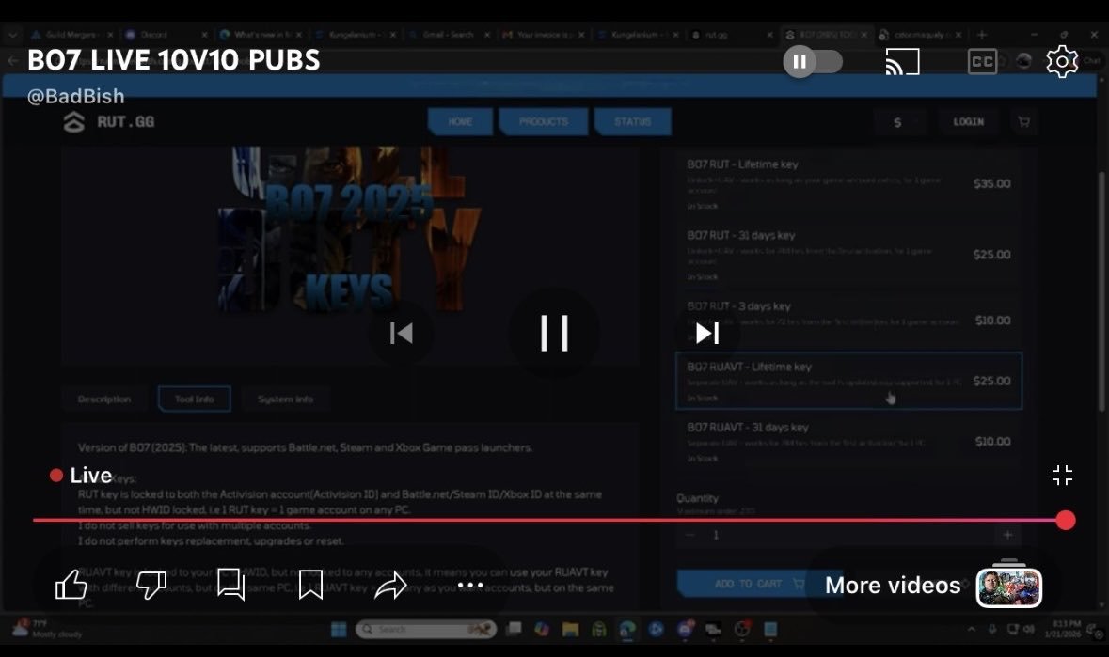Click HOME in the RUT.GG nav bar

tap(460, 121)
